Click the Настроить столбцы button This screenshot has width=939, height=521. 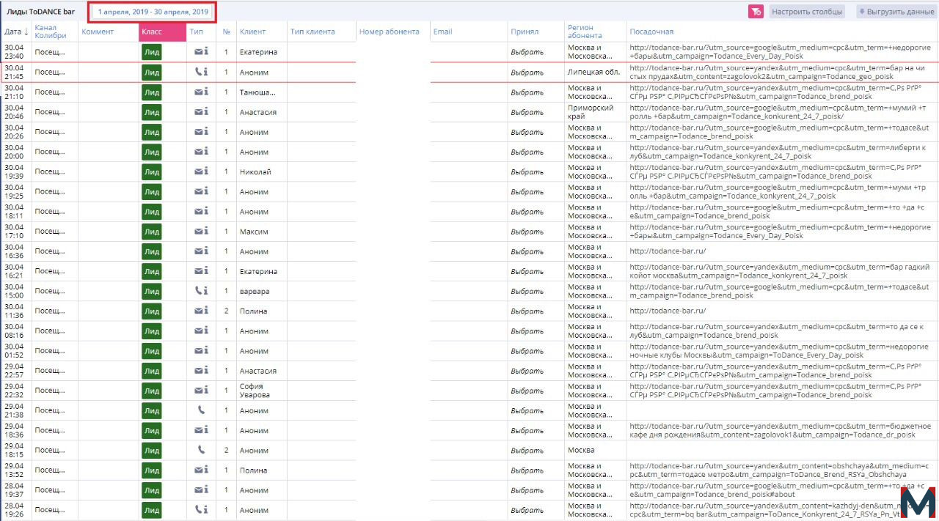point(808,12)
